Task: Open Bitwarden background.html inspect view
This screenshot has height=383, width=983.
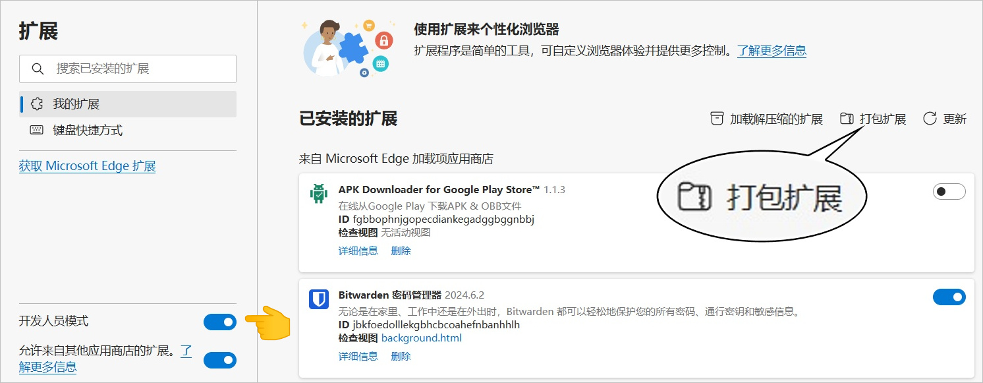Action: (x=421, y=338)
